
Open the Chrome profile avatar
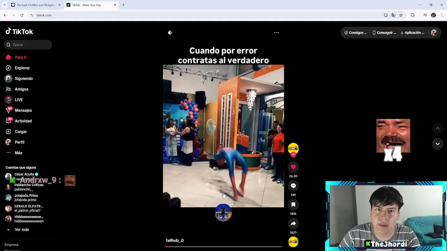433,15
